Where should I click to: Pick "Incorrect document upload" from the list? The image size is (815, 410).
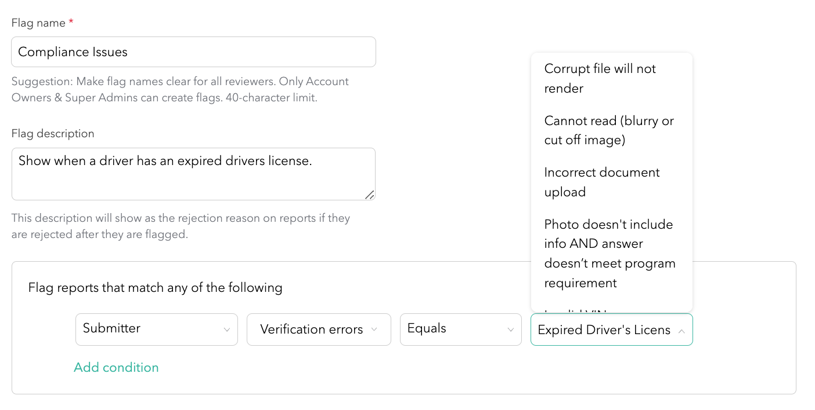(x=601, y=182)
